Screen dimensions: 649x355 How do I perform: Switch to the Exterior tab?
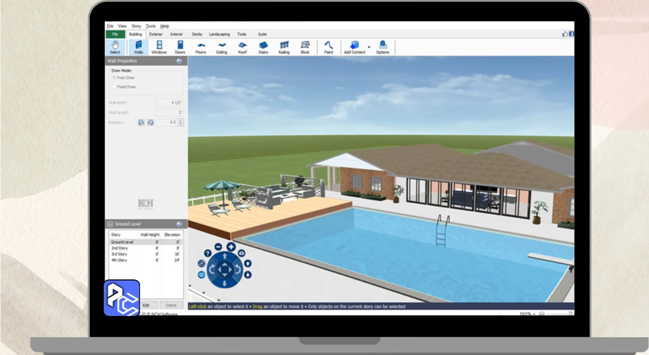[x=156, y=34]
